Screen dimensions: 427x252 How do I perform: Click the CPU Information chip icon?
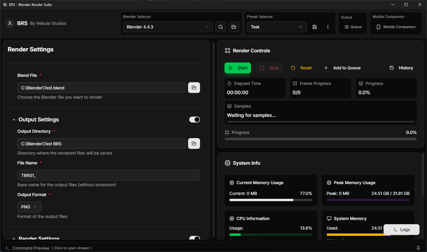pos(232,219)
